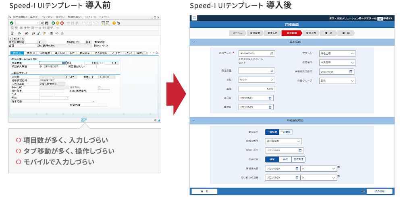Click the 戻る button in footer

pyautogui.click(x=205, y=191)
